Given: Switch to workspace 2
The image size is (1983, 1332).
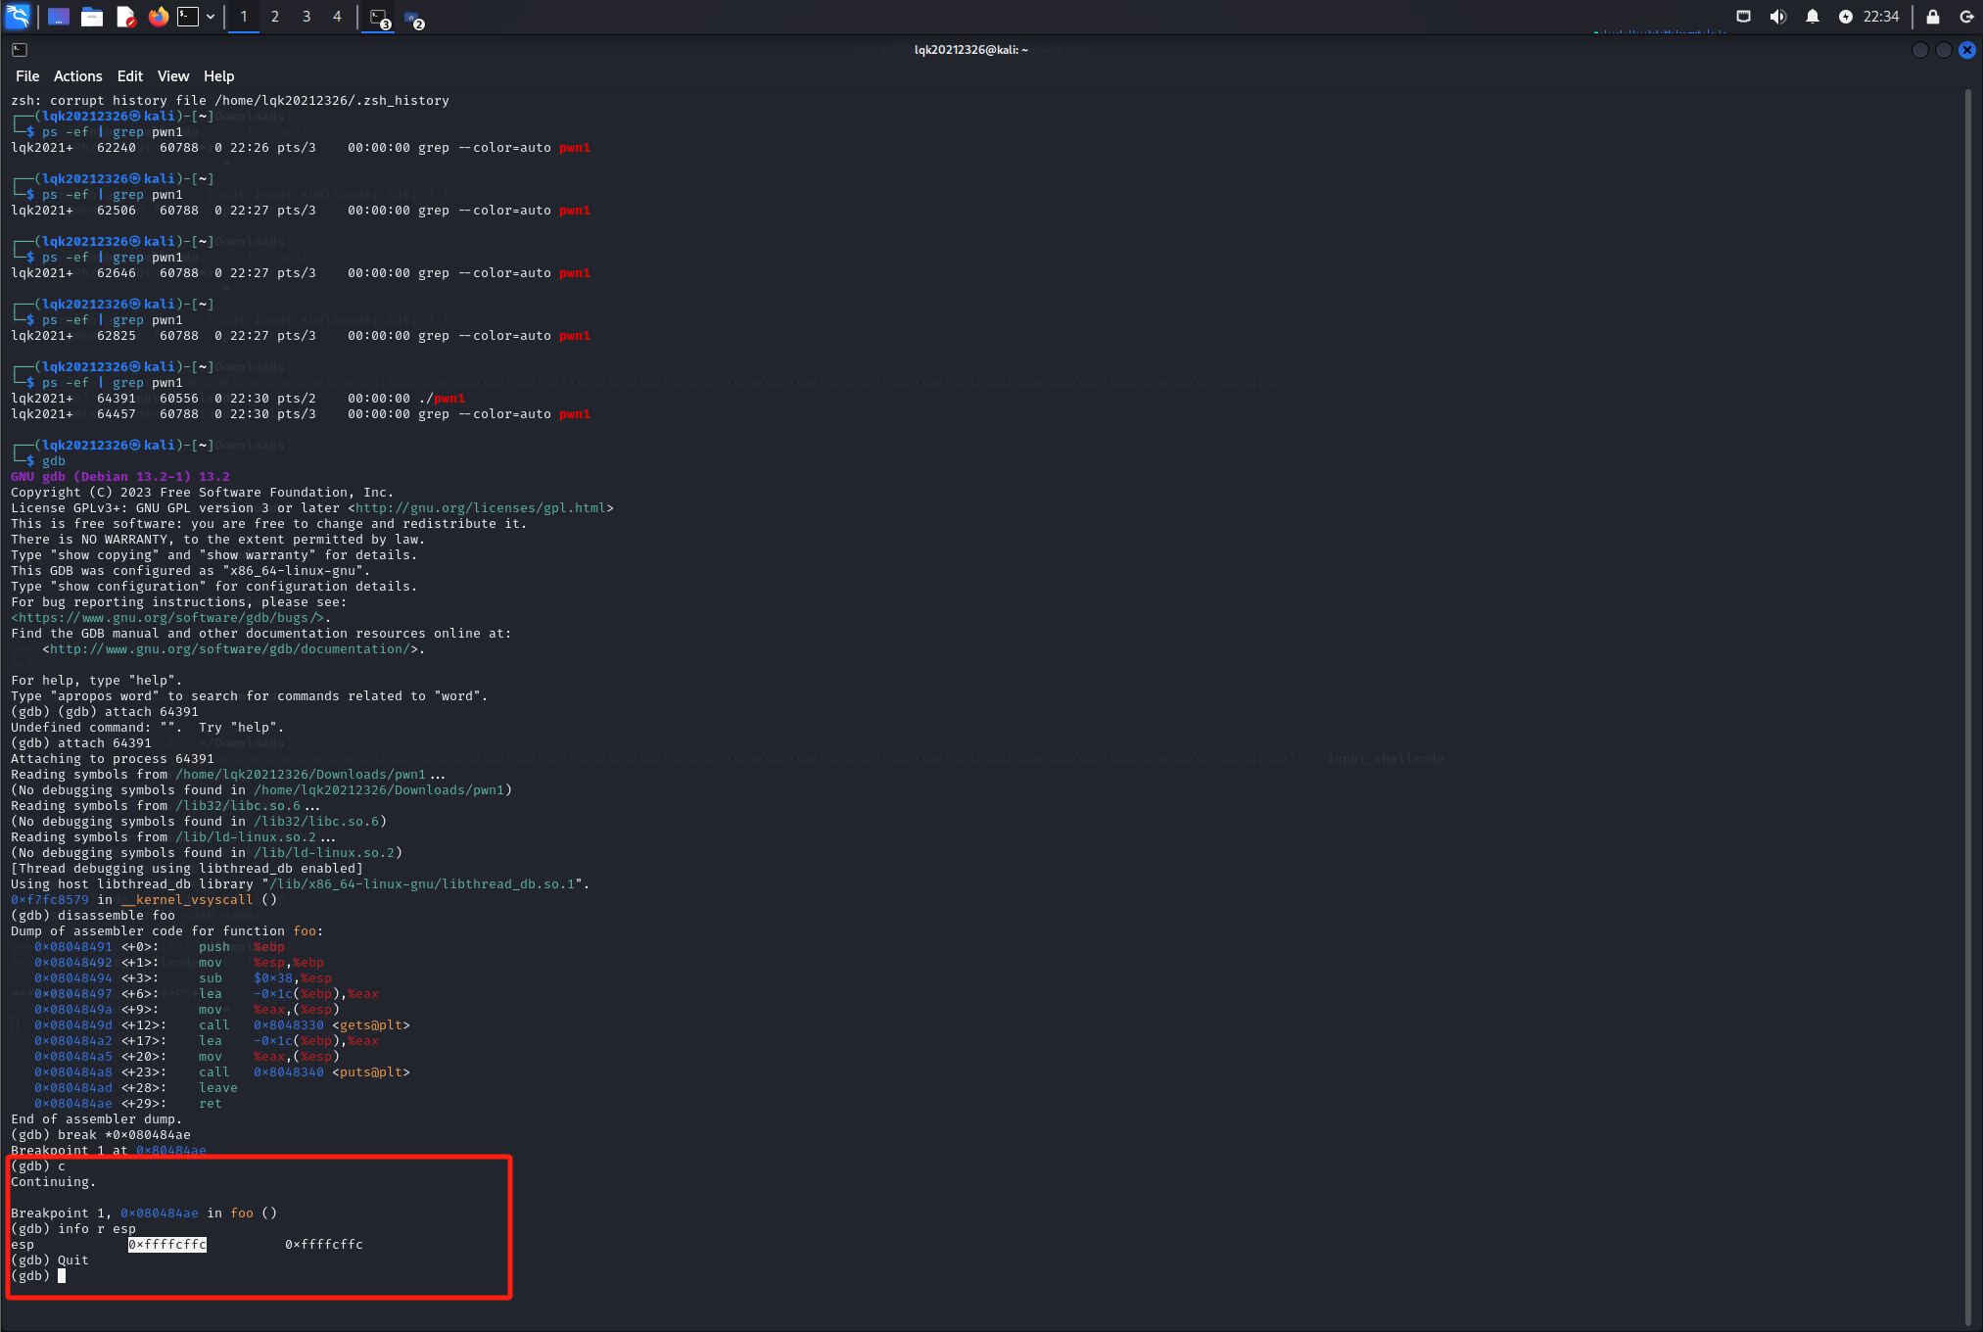Looking at the screenshot, I should [x=275, y=17].
